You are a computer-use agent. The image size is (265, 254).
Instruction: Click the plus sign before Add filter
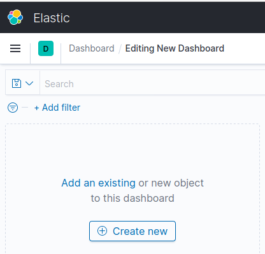point(37,108)
